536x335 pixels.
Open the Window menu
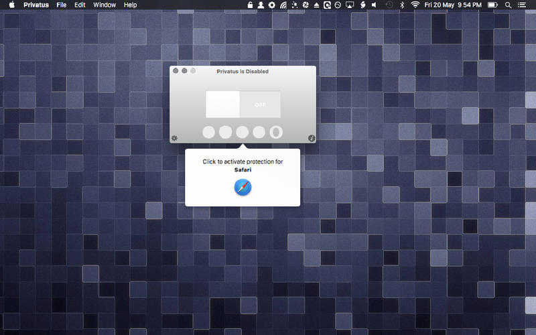coord(105,5)
